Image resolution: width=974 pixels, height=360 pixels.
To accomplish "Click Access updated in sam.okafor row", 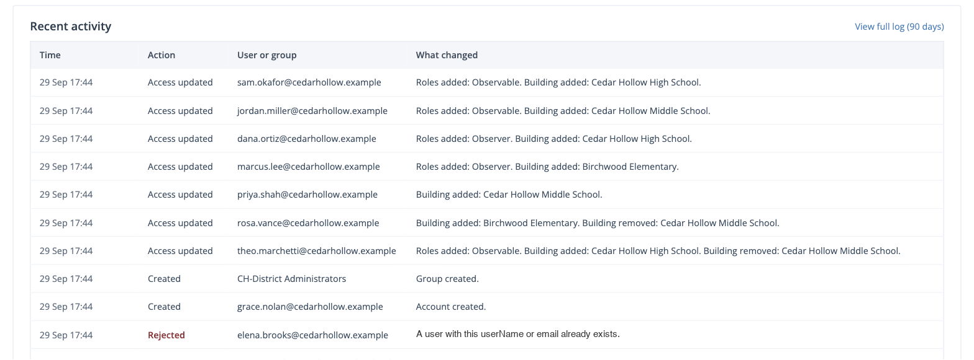I will (180, 82).
